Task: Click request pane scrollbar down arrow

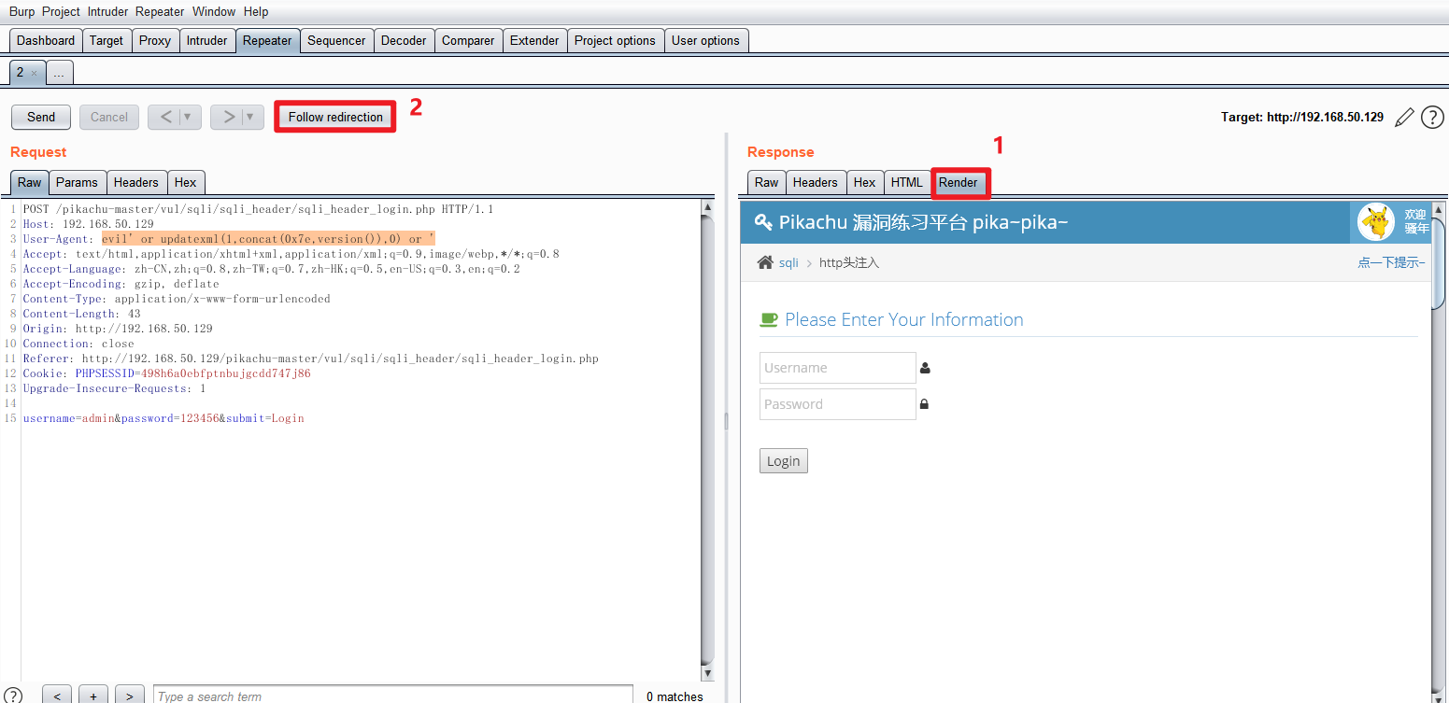Action: [x=707, y=673]
